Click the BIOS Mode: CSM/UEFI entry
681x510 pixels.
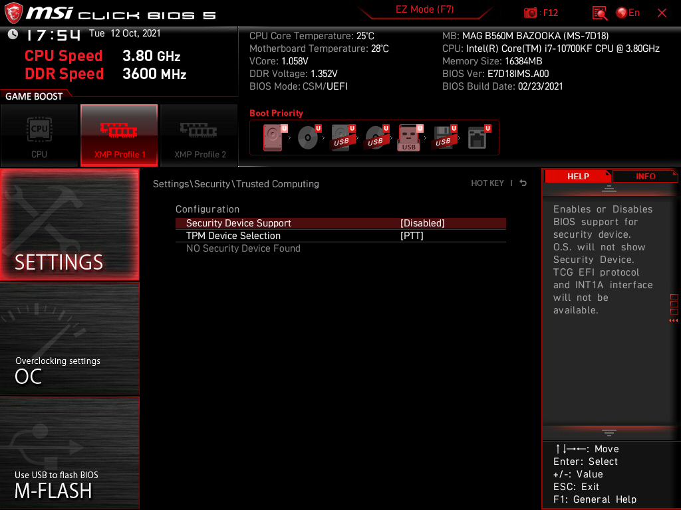tap(299, 86)
